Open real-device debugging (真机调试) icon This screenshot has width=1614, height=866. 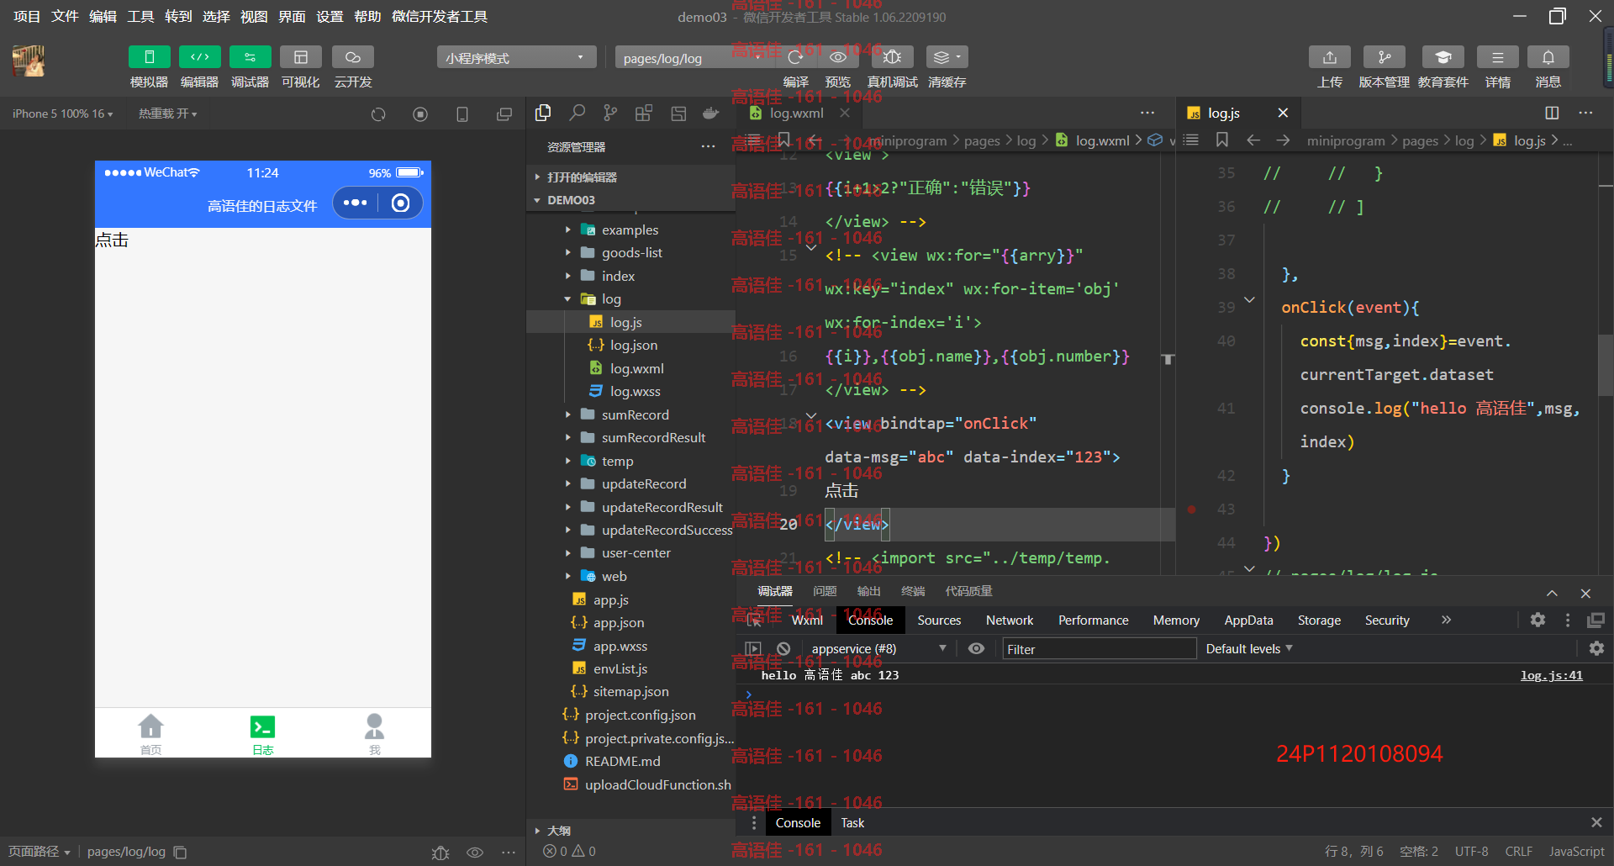(892, 57)
